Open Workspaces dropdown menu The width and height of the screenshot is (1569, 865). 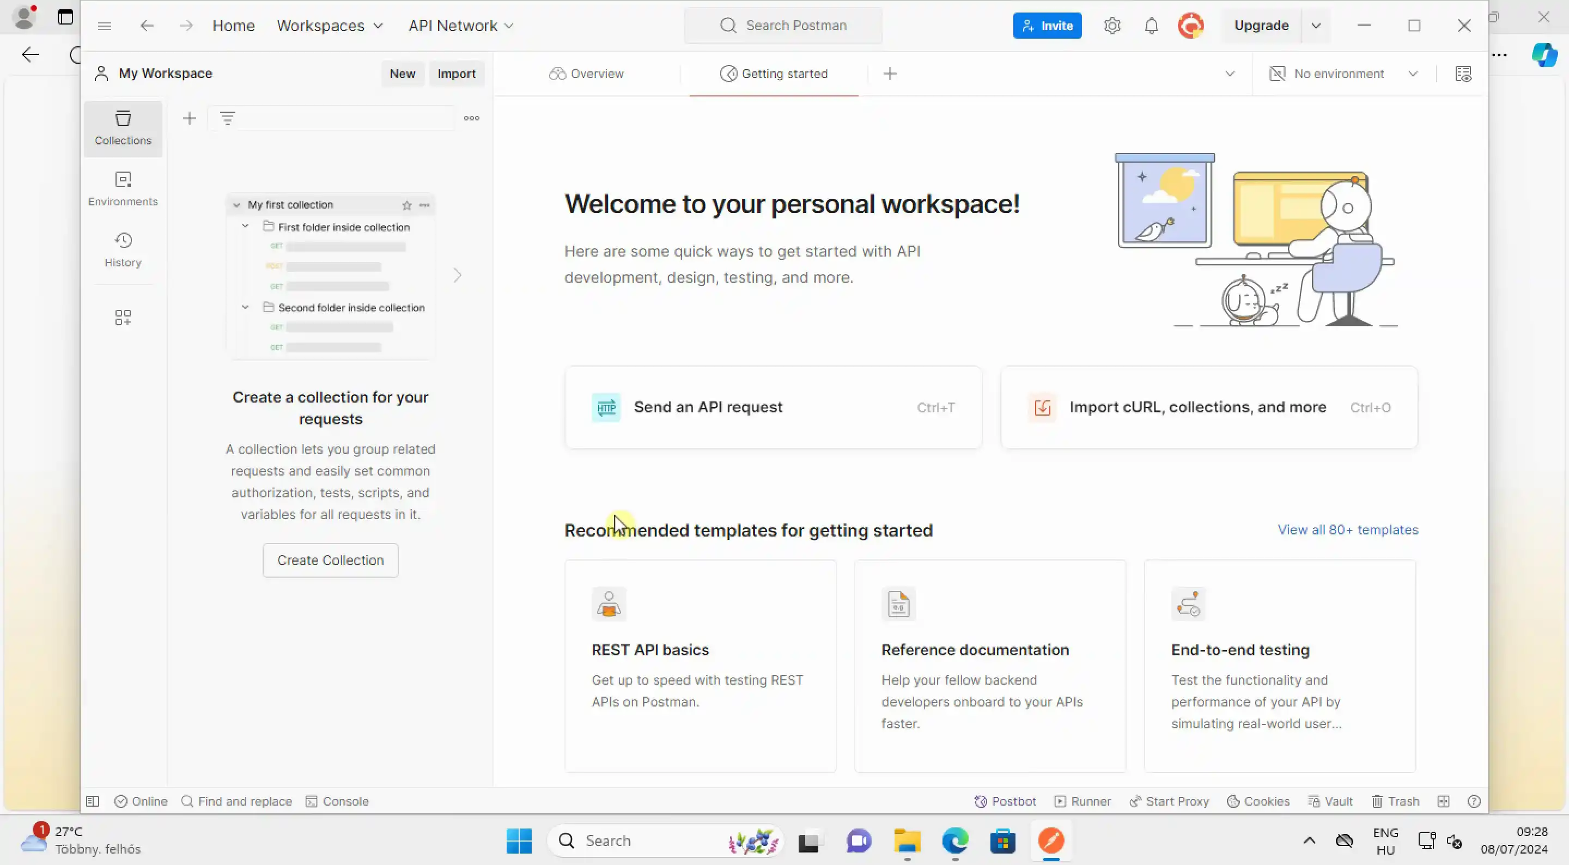click(328, 26)
